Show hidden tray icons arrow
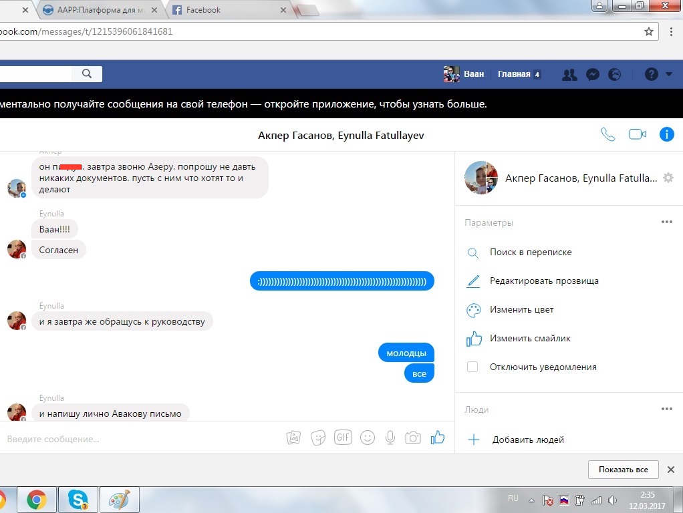683x513 pixels. 531,500
